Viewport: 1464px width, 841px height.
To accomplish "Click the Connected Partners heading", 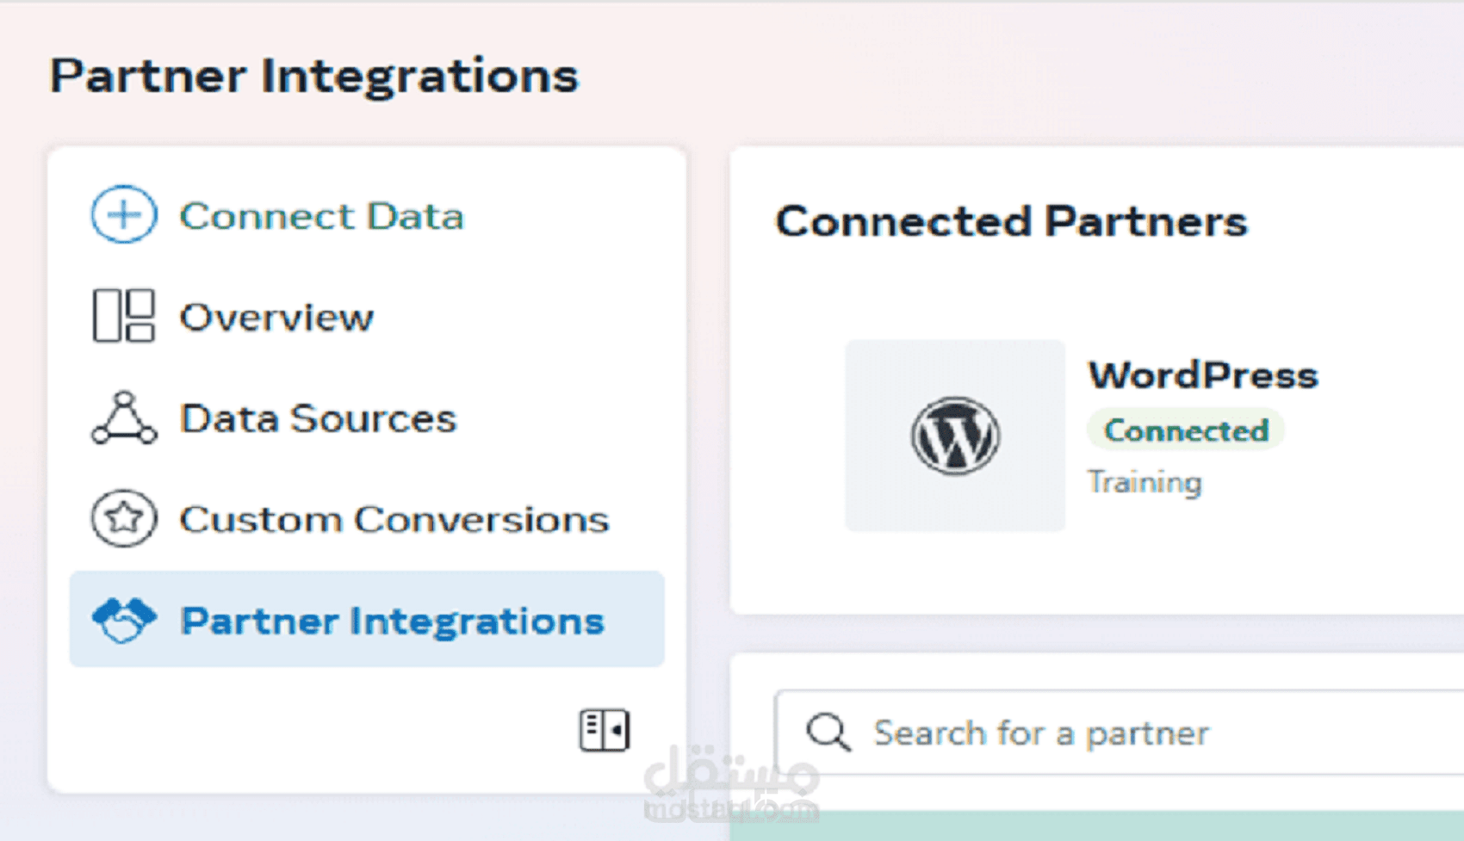I will tap(1011, 222).
